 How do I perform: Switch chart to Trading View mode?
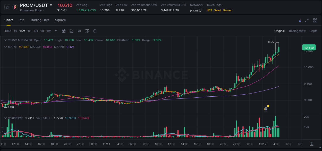(x=297, y=31)
